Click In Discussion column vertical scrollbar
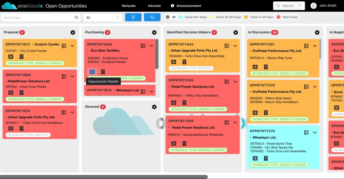This screenshot has width=344, height=179. point(320,49)
